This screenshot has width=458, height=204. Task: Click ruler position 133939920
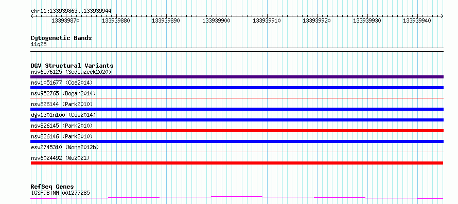pyautogui.click(x=316, y=21)
